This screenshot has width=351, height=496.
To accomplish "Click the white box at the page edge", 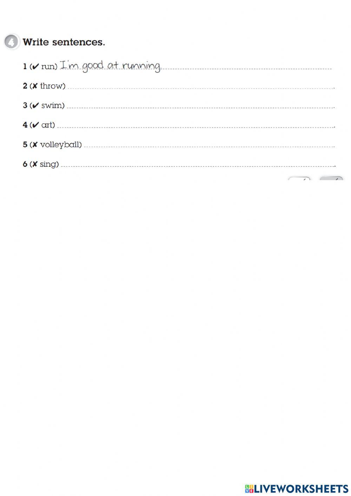I will [299, 179].
